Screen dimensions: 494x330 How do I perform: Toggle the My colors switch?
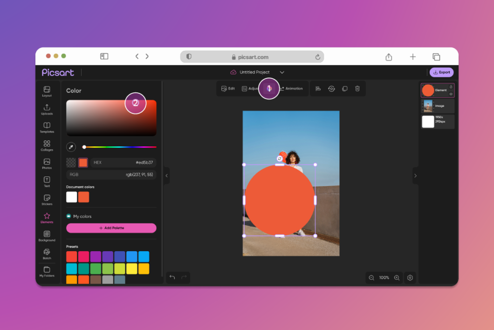click(x=69, y=216)
